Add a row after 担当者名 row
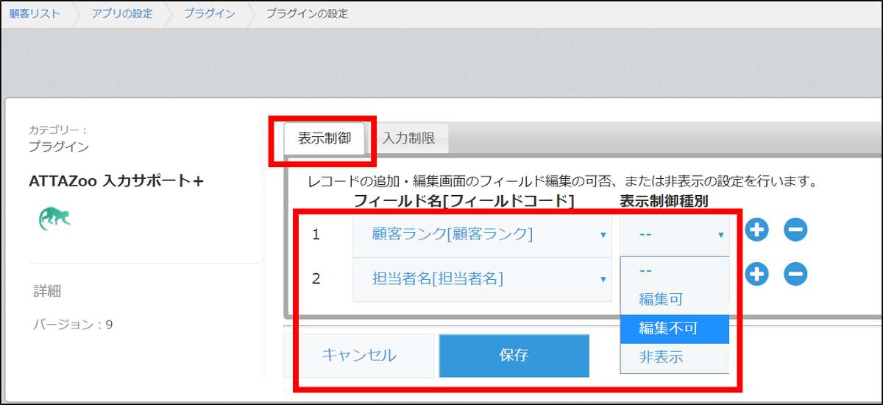This screenshot has height=405, width=883. [756, 275]
